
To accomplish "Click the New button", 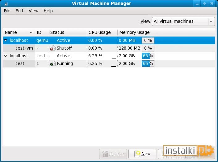I will pos(142,154).
